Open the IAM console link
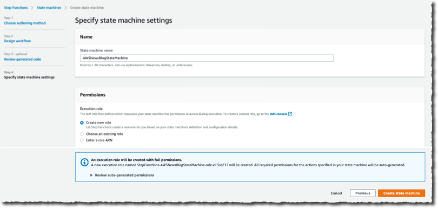 (x=278, y=114)
